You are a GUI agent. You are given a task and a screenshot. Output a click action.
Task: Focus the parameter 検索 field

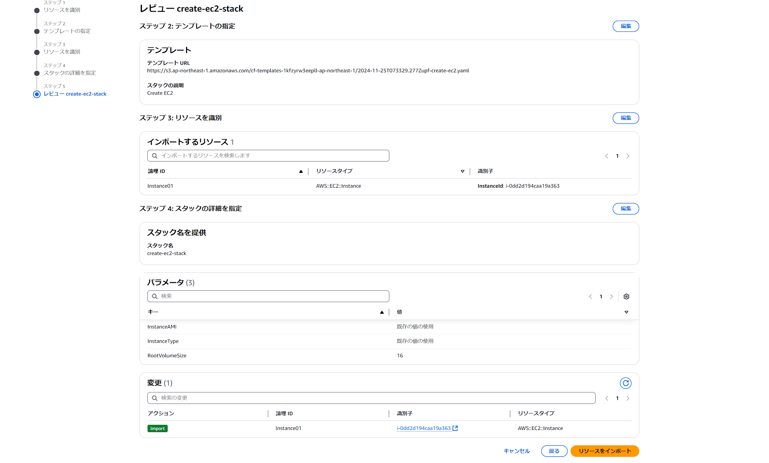[x=268, y=296]
